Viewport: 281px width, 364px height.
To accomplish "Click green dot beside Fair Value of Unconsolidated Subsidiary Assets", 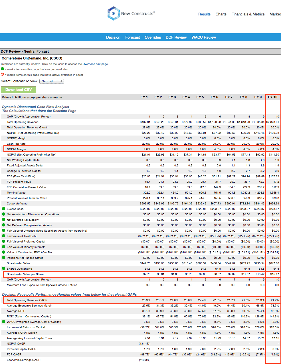I will 4,230.
